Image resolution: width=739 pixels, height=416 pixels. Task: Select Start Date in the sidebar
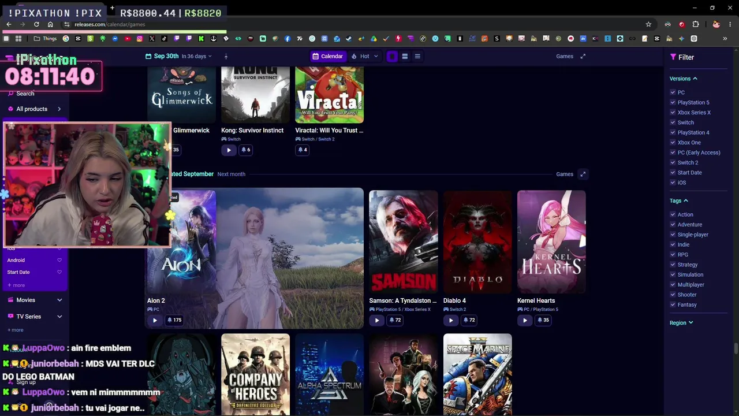pos(18,272)
